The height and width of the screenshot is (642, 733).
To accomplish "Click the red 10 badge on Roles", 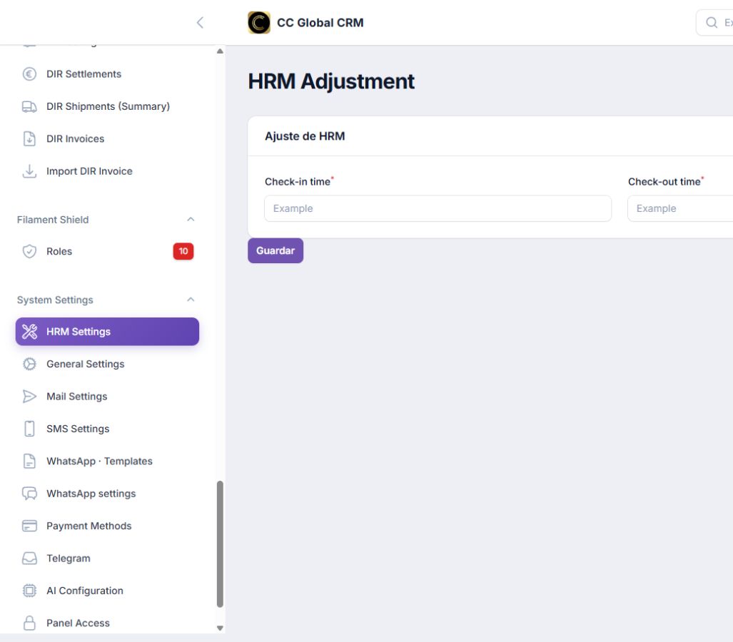I will coord(183,251).
